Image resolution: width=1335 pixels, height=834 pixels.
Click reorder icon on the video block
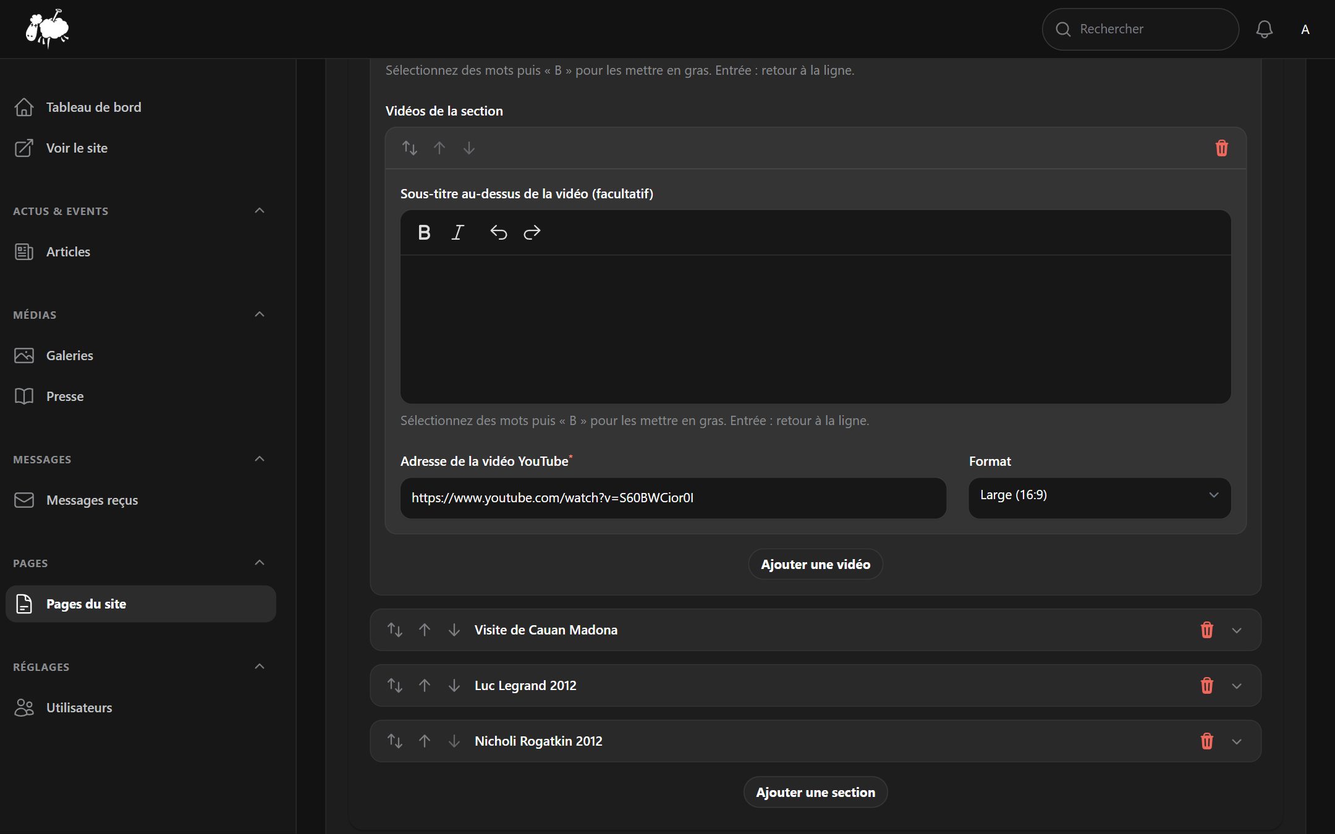pos(410,148)
